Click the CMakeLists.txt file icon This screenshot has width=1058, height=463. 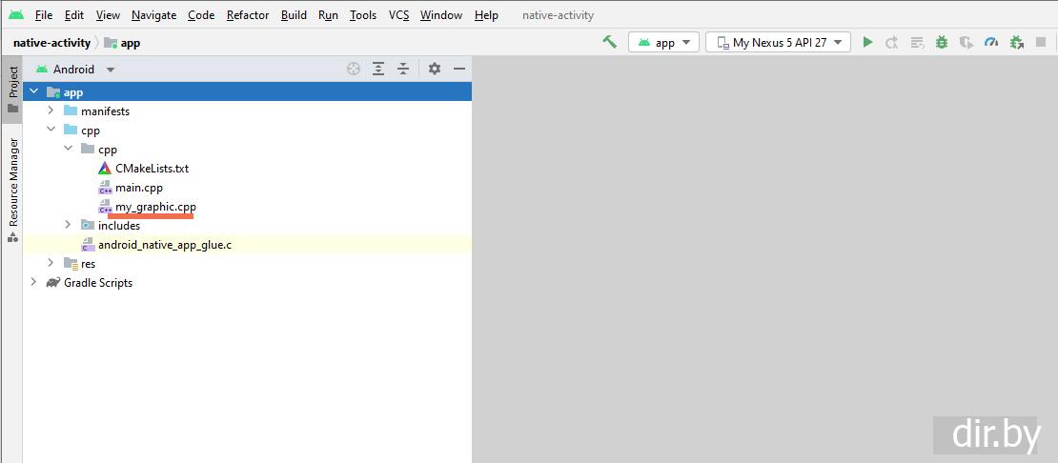point(105,169)
